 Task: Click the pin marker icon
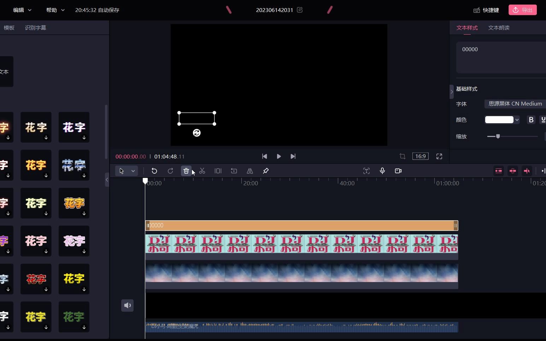pos(266,171)
